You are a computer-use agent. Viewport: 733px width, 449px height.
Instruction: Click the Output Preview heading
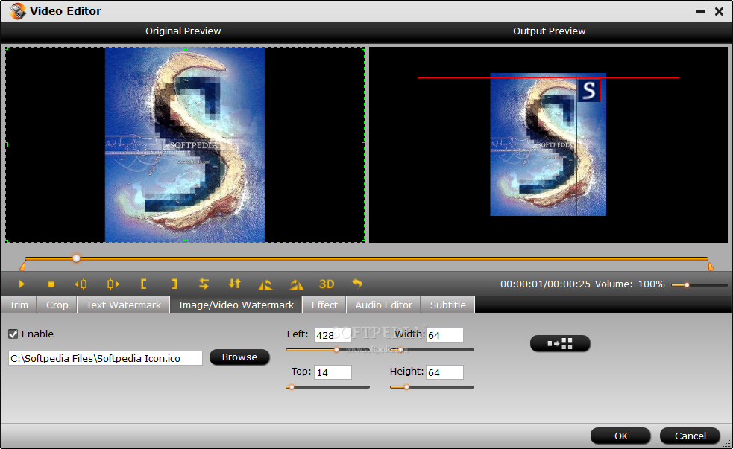tap(549, 31)
